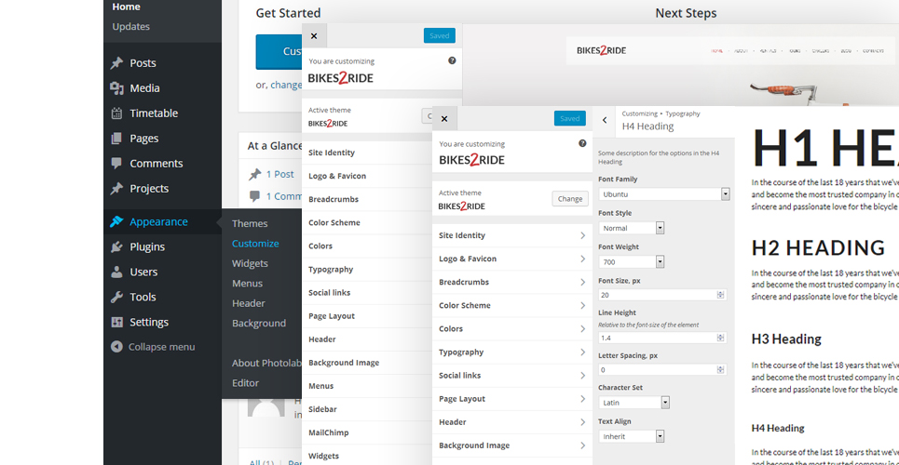Open the Font Weight dropdown
Viewport: 899px width, 465px height.
(632, 261)
